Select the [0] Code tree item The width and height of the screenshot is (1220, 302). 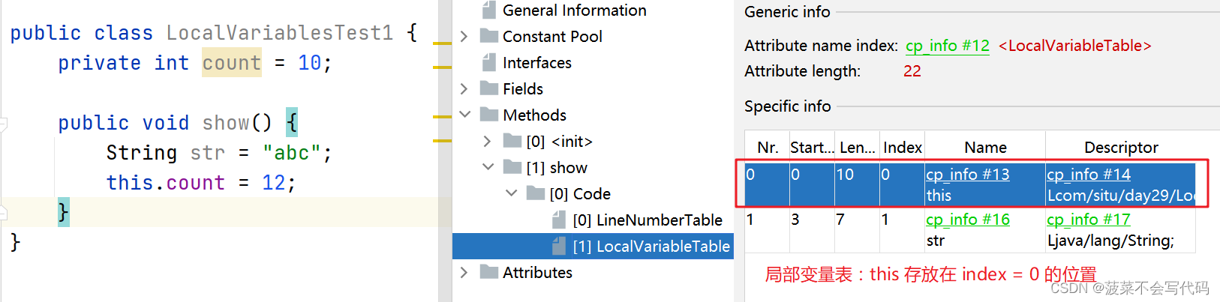pos(580,193)
